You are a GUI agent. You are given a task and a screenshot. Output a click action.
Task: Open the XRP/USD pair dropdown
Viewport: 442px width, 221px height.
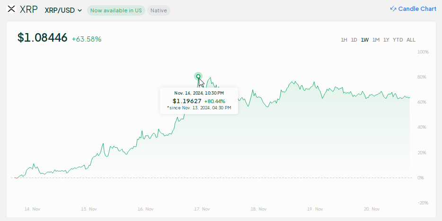(x=63, y=10)
